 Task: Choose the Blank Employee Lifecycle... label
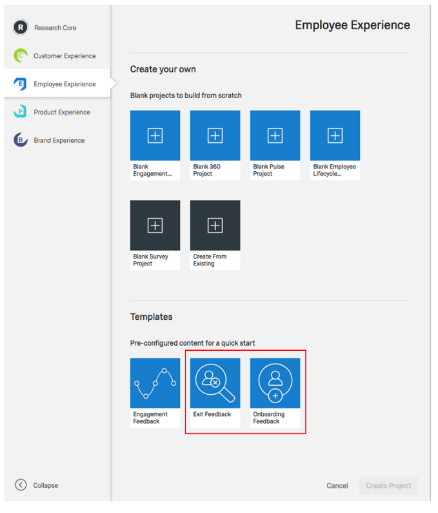334,170
